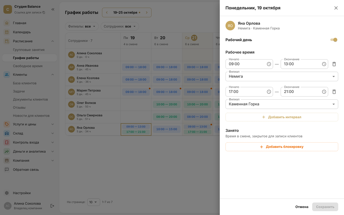
Task: Click the Добавить интервал button
Action: (x=282, y=117)
